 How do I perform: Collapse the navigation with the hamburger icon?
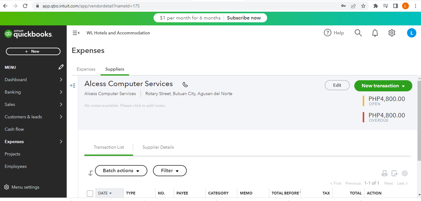coord(76,33)
